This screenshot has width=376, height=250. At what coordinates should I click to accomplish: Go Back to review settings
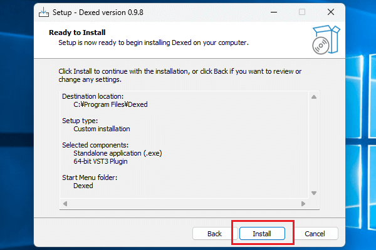[214, 233]
